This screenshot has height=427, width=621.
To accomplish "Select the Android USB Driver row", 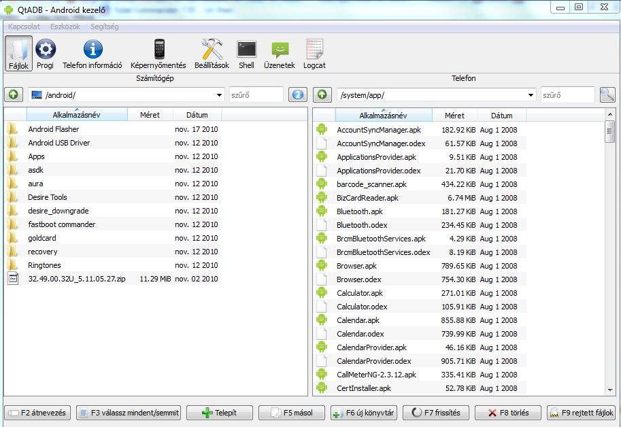I will click(x=113, y=143).
